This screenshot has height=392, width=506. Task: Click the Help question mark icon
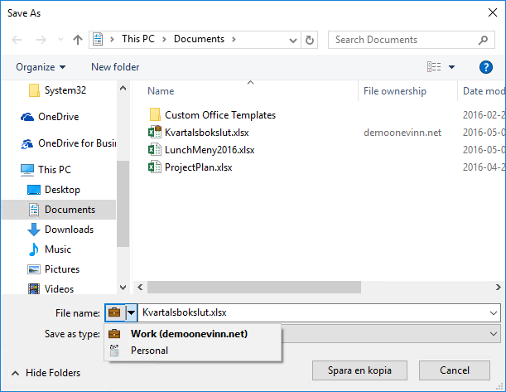coord(486,67)
